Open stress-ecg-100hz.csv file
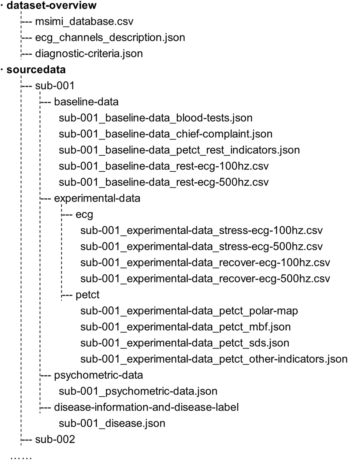The width and height of the screenshot is (348, 460). tap(201, 231)
